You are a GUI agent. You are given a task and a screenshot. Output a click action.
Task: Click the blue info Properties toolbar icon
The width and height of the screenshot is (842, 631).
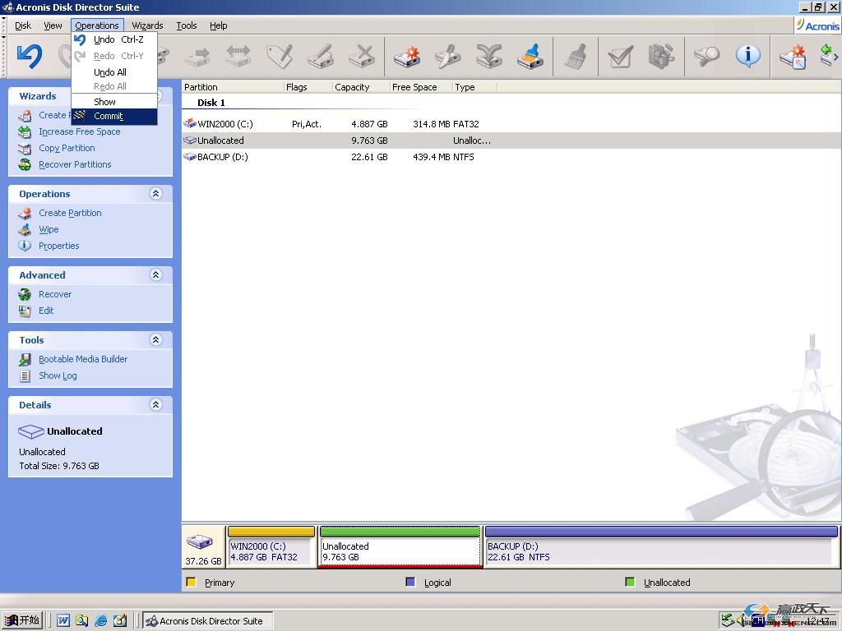[x=747, y=57]
